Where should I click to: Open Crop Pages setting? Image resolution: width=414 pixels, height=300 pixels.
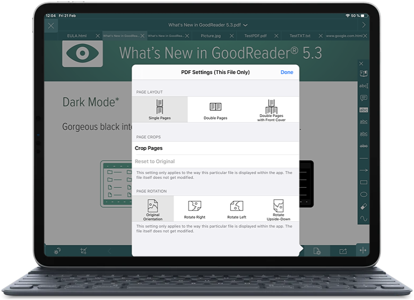click(215, 148)
